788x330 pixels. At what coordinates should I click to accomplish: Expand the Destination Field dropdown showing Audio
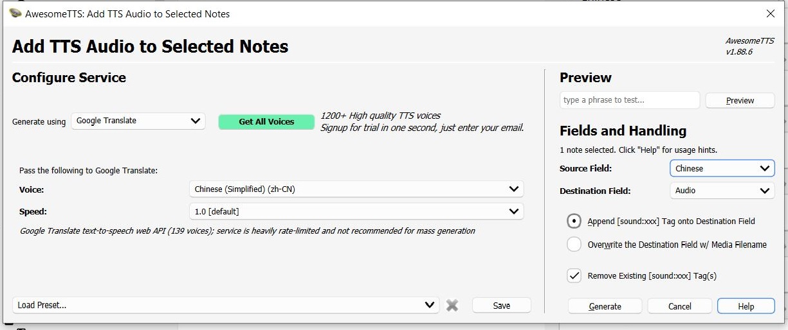click(x=722, y=191)
